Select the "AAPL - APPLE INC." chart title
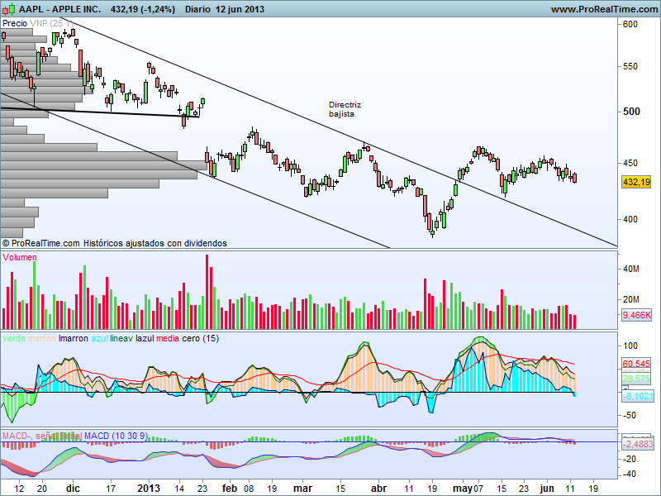 [59, 9]
